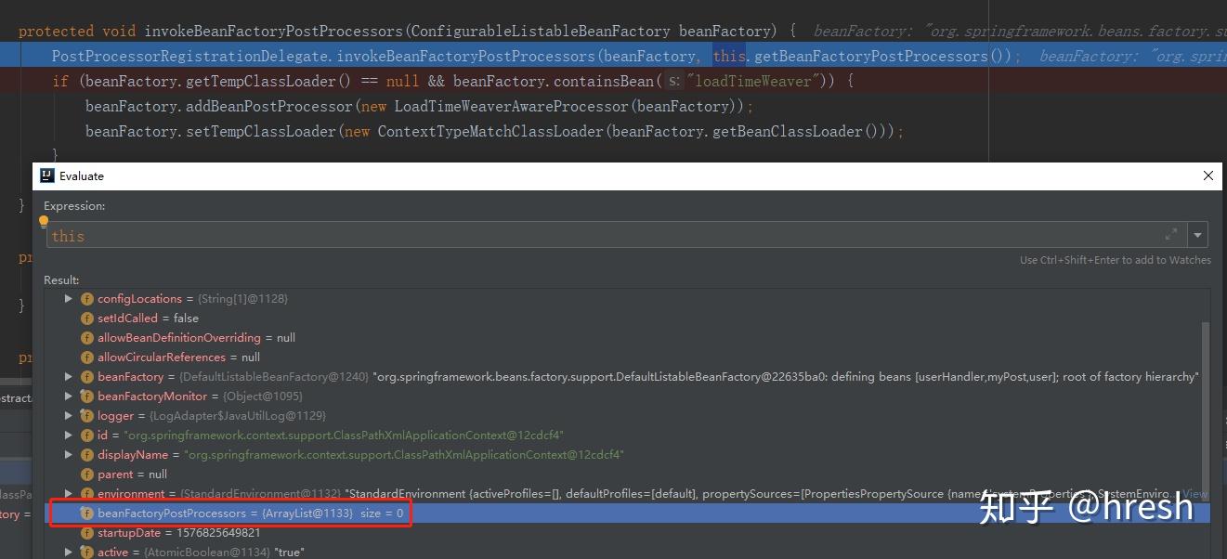This screenshot has height=559, width=1227.
Task: Expand the environment StandardEnvironment node
Action: click(x=68, y=493)
